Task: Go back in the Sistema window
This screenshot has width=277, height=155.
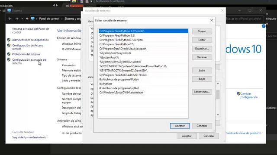Action: [10, 19]
